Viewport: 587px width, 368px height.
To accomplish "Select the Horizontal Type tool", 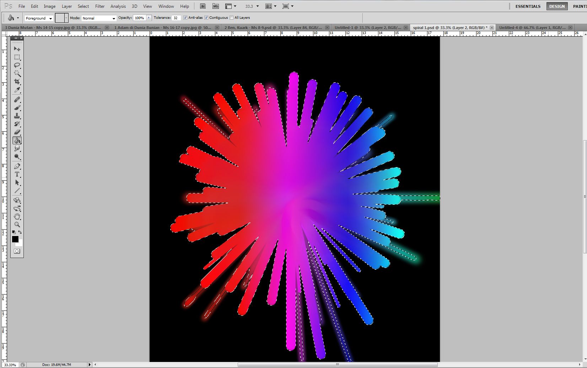I will [17, 175].
